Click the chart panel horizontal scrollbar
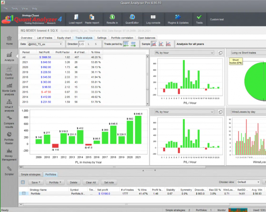Screen dimensions: 266x212 point(114,167)
